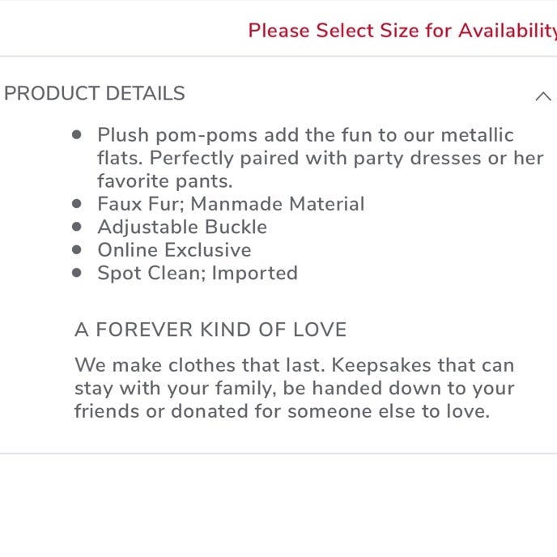Click the A FOREVER KIND OF LOVE heading

(x=210, y=330)
